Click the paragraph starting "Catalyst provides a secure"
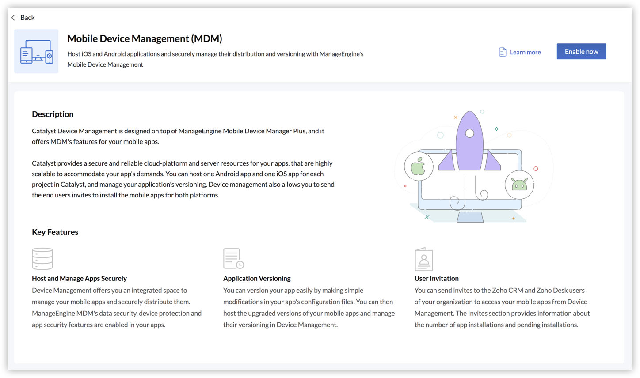 pyautogui.click(x=183, y=179)
